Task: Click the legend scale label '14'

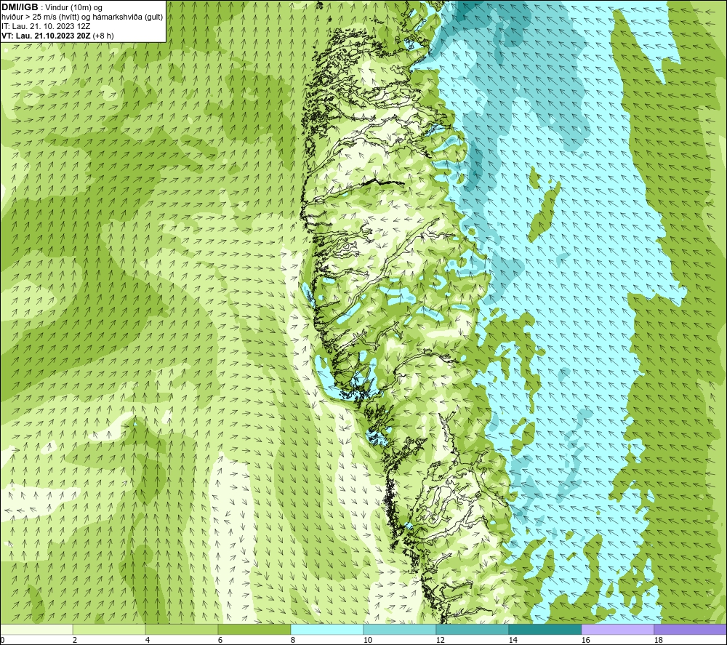Action: [x=513, y=641]
